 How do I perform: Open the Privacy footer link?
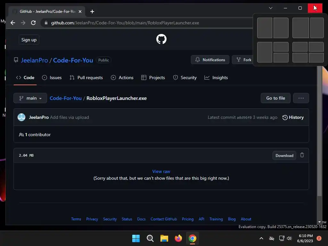pyautogui.click(x=92, y=219)
